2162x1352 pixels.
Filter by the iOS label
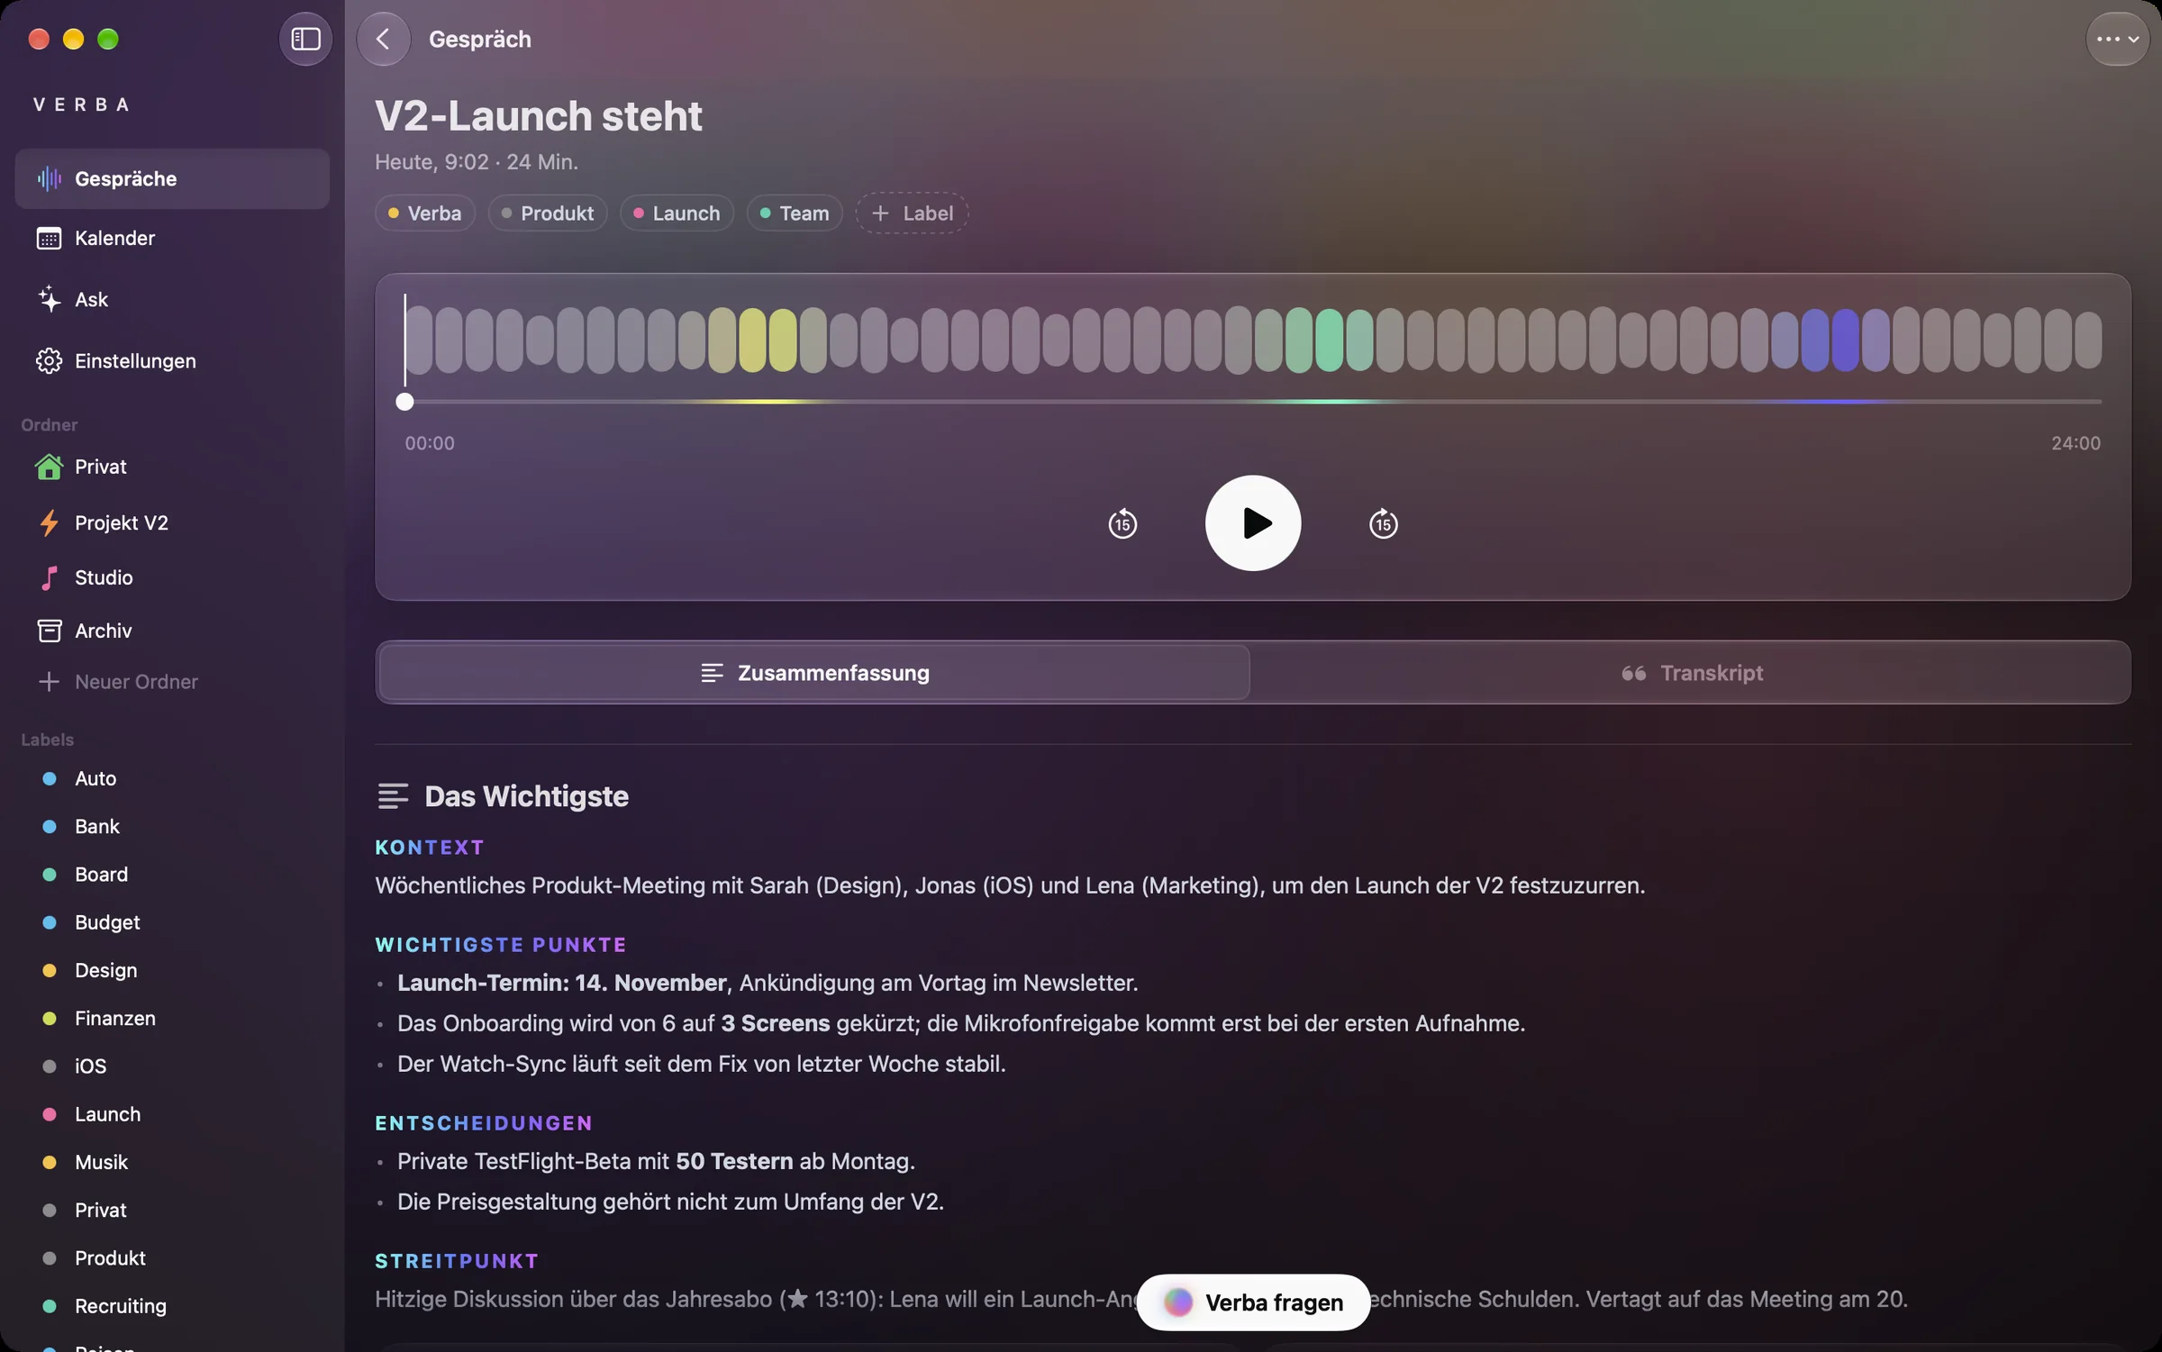click(x=172, y=1066)
